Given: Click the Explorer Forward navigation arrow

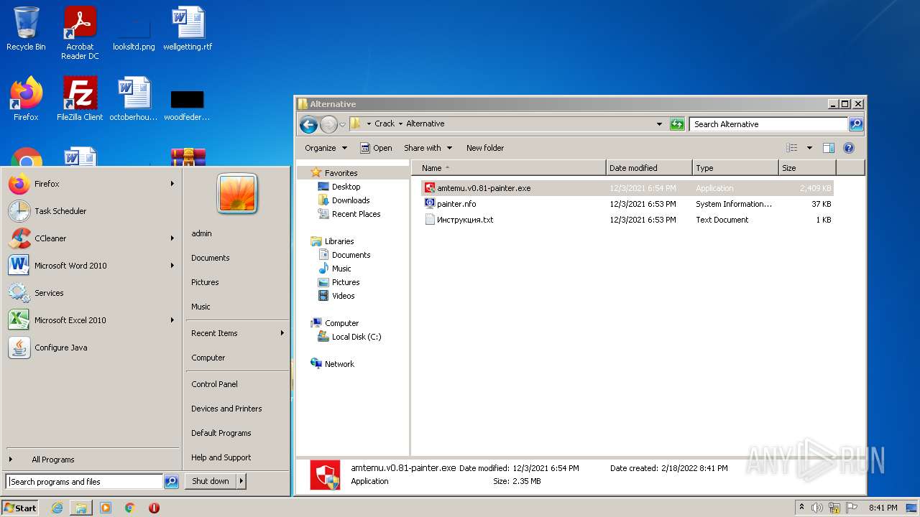Looking at the screenshot, I should tap(328, 124).
